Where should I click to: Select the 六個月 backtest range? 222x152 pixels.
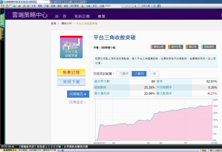click(139, 73)
